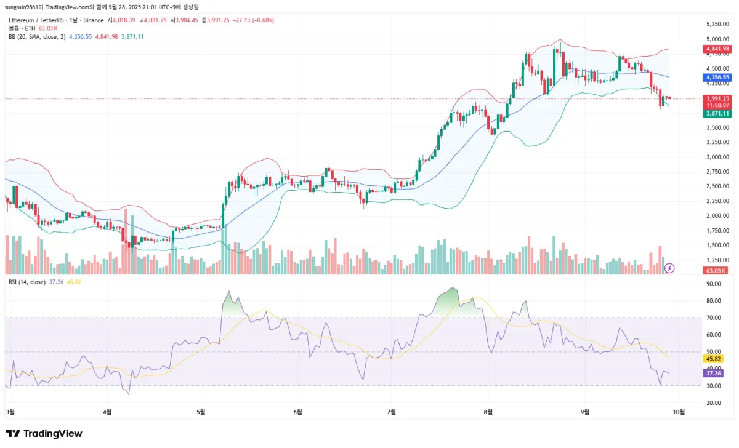Click the 11:58:07 candle countdown label

(716, 105)
